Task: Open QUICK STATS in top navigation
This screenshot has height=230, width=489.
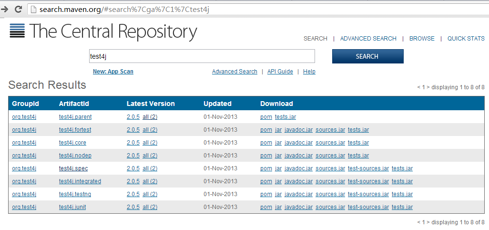Action: 466,38
